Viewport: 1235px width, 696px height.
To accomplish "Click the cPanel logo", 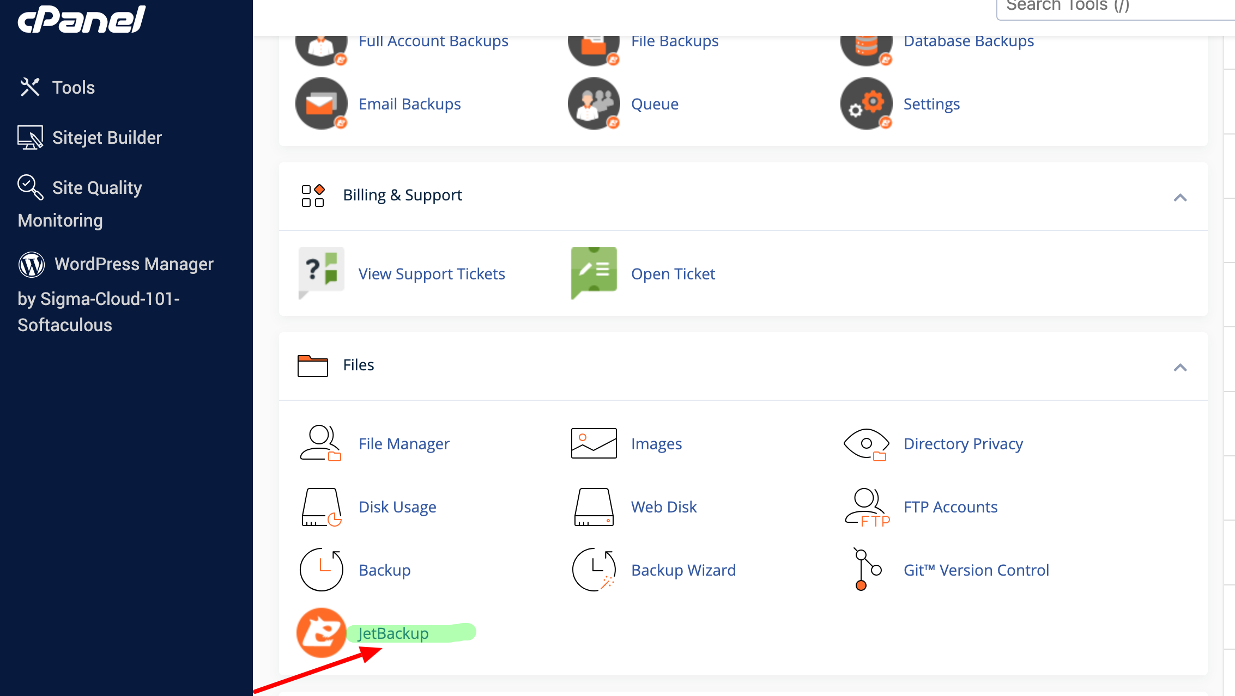I will tap(82, 20).
